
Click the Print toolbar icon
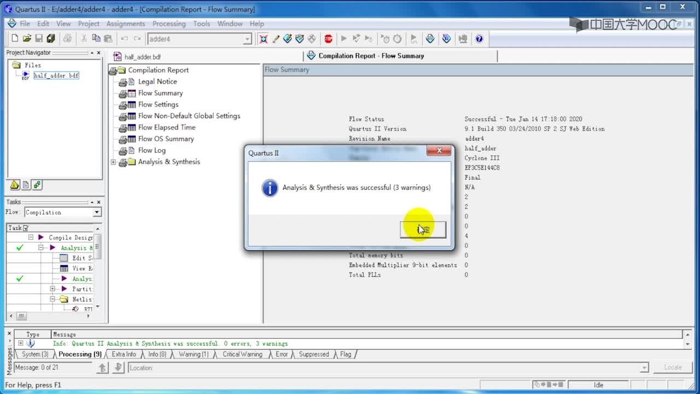67,38
